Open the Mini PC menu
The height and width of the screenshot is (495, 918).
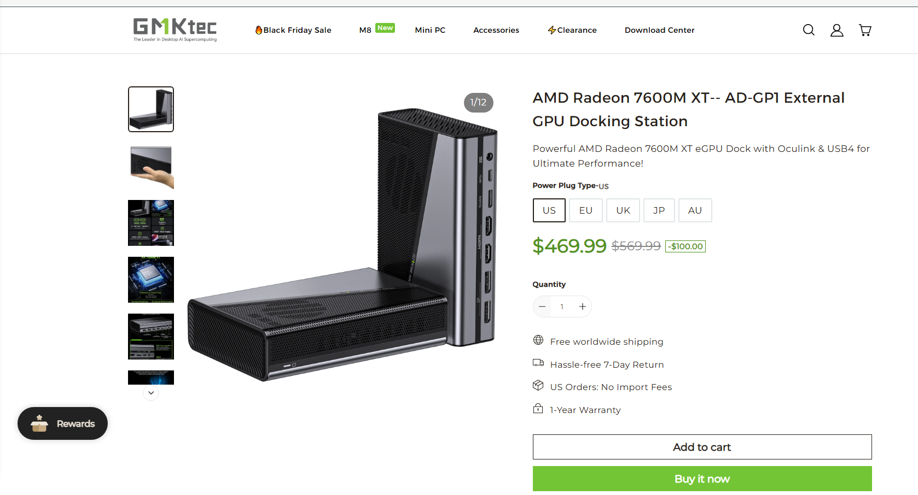coord(430,30)
